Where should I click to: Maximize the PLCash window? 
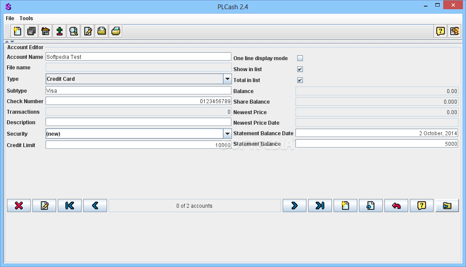pyautogui.click(x=438, y=5)
